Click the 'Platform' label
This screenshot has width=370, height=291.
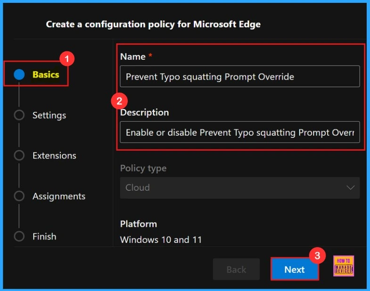(139, 224)
